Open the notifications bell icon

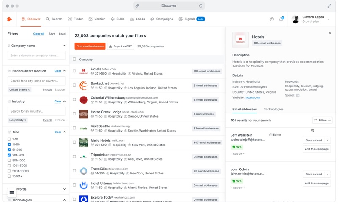pos(281,19)
